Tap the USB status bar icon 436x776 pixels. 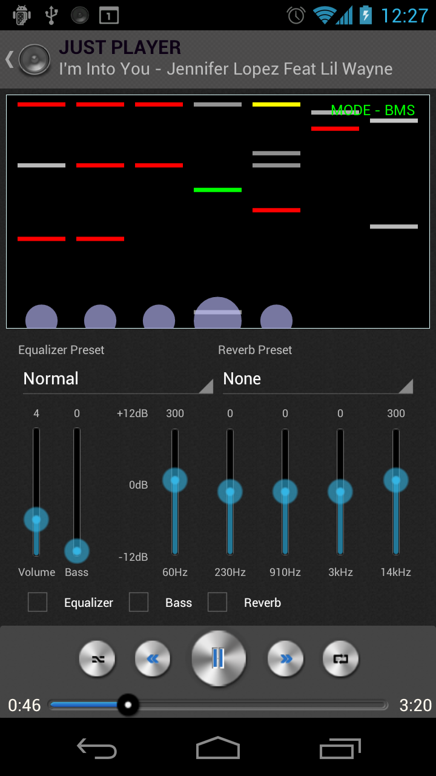(51, 15)
